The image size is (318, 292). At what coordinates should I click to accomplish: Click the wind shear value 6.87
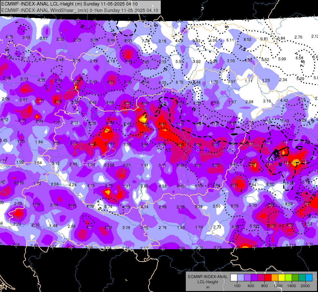pyautogui.click(x=234, y=164)
